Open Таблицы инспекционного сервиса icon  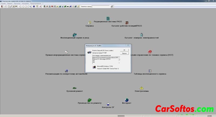(150, 71)
